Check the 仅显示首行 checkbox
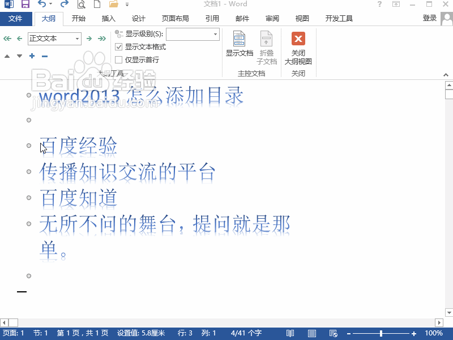This screenshot has height=340, width=453. tap(118, 60)
